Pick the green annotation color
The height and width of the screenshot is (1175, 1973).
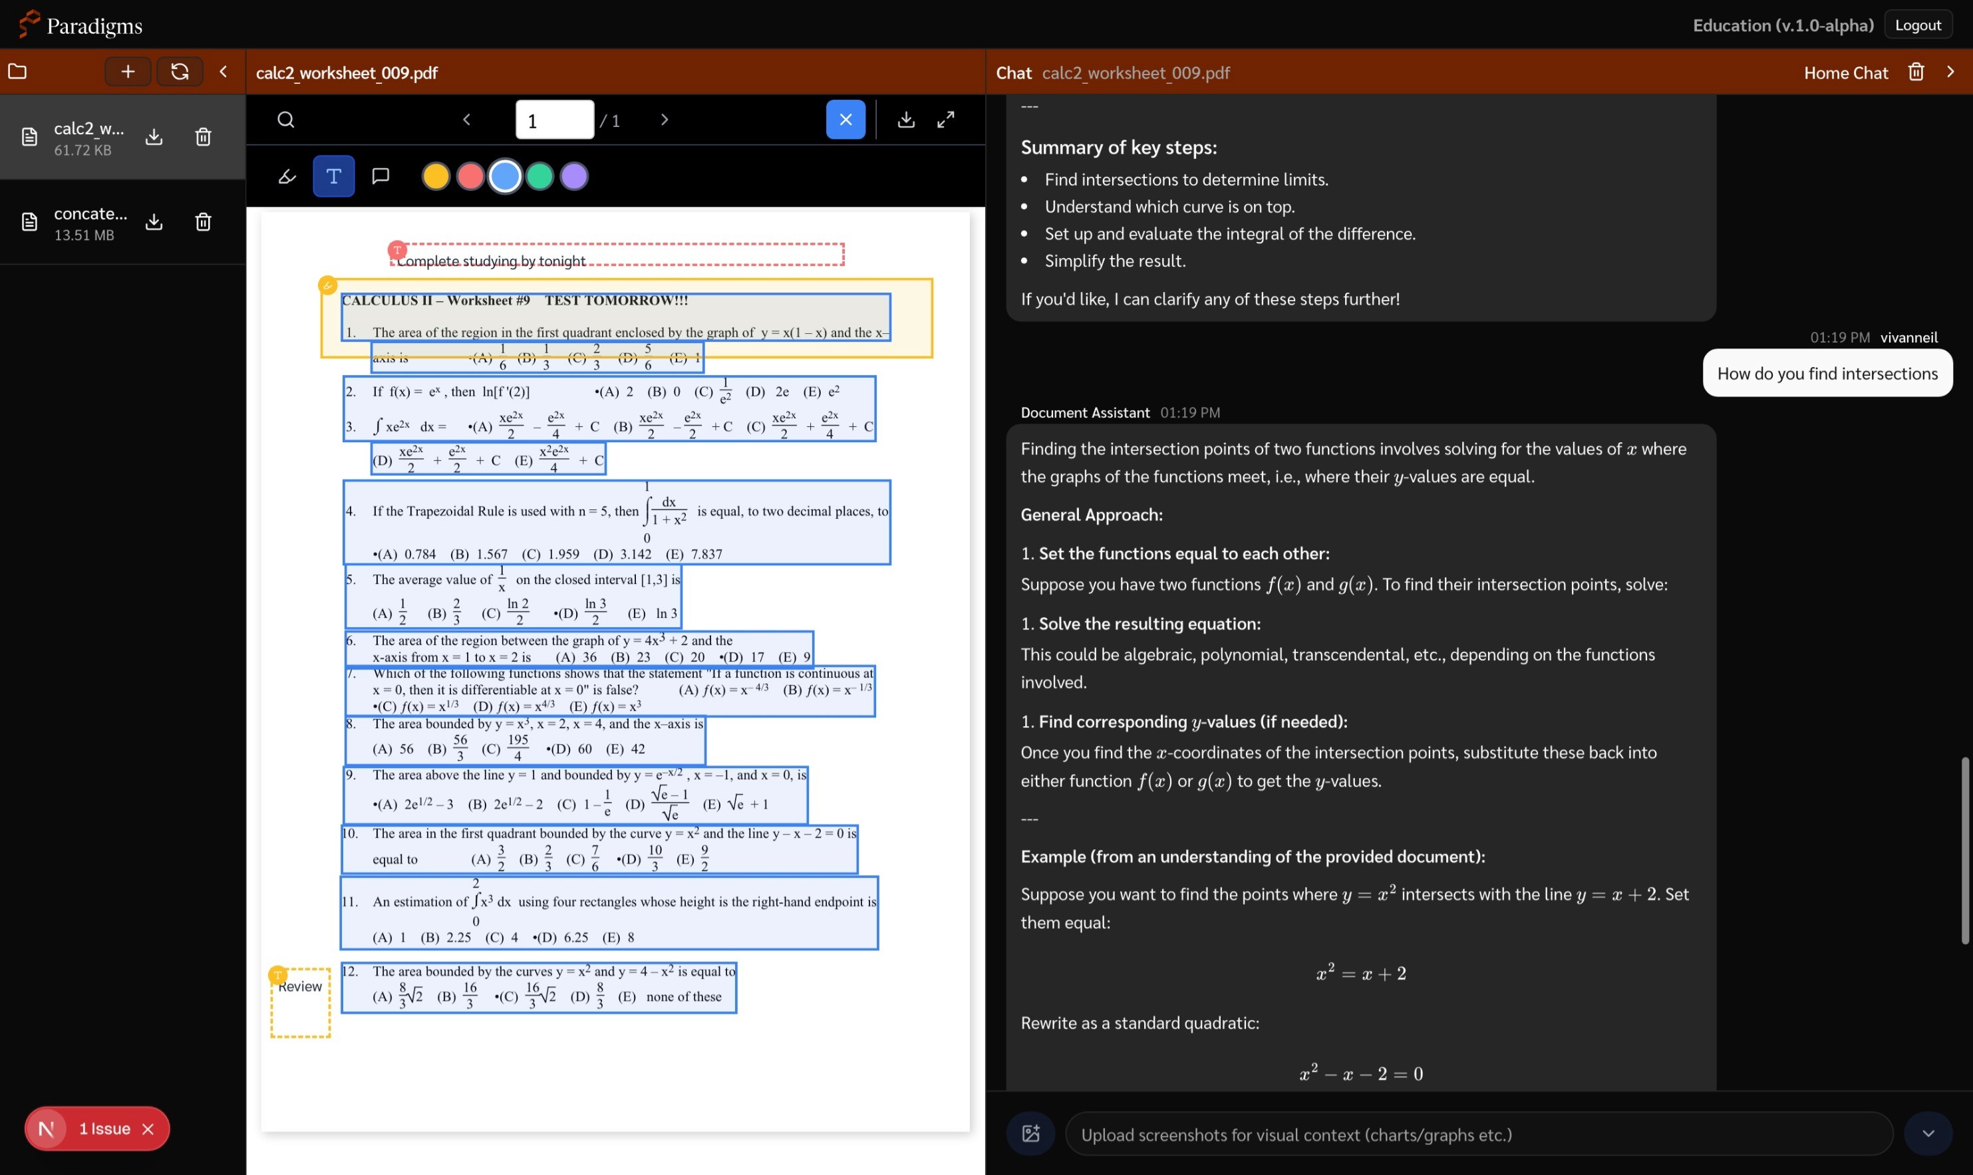tap(539, 176)
